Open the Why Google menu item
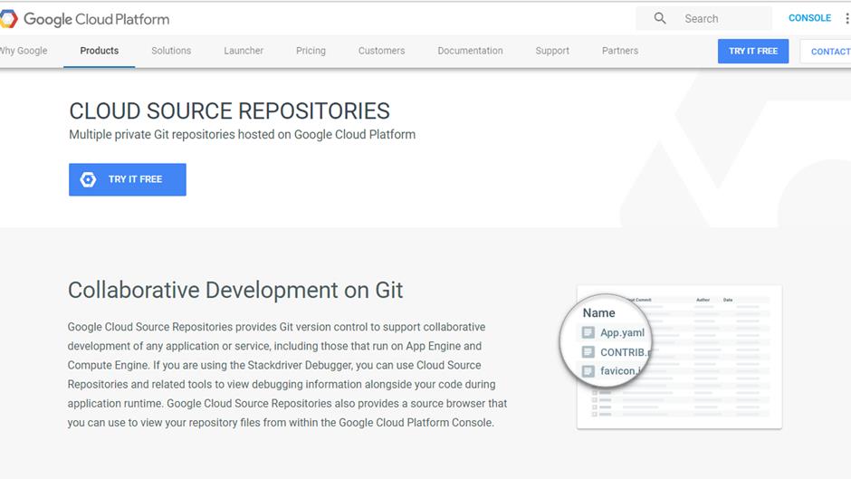851x479 pixels. tap(24, 51)
